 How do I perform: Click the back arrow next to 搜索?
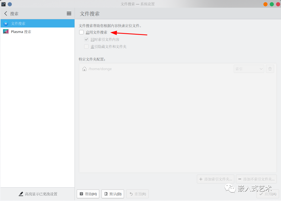tap(5, 13)
